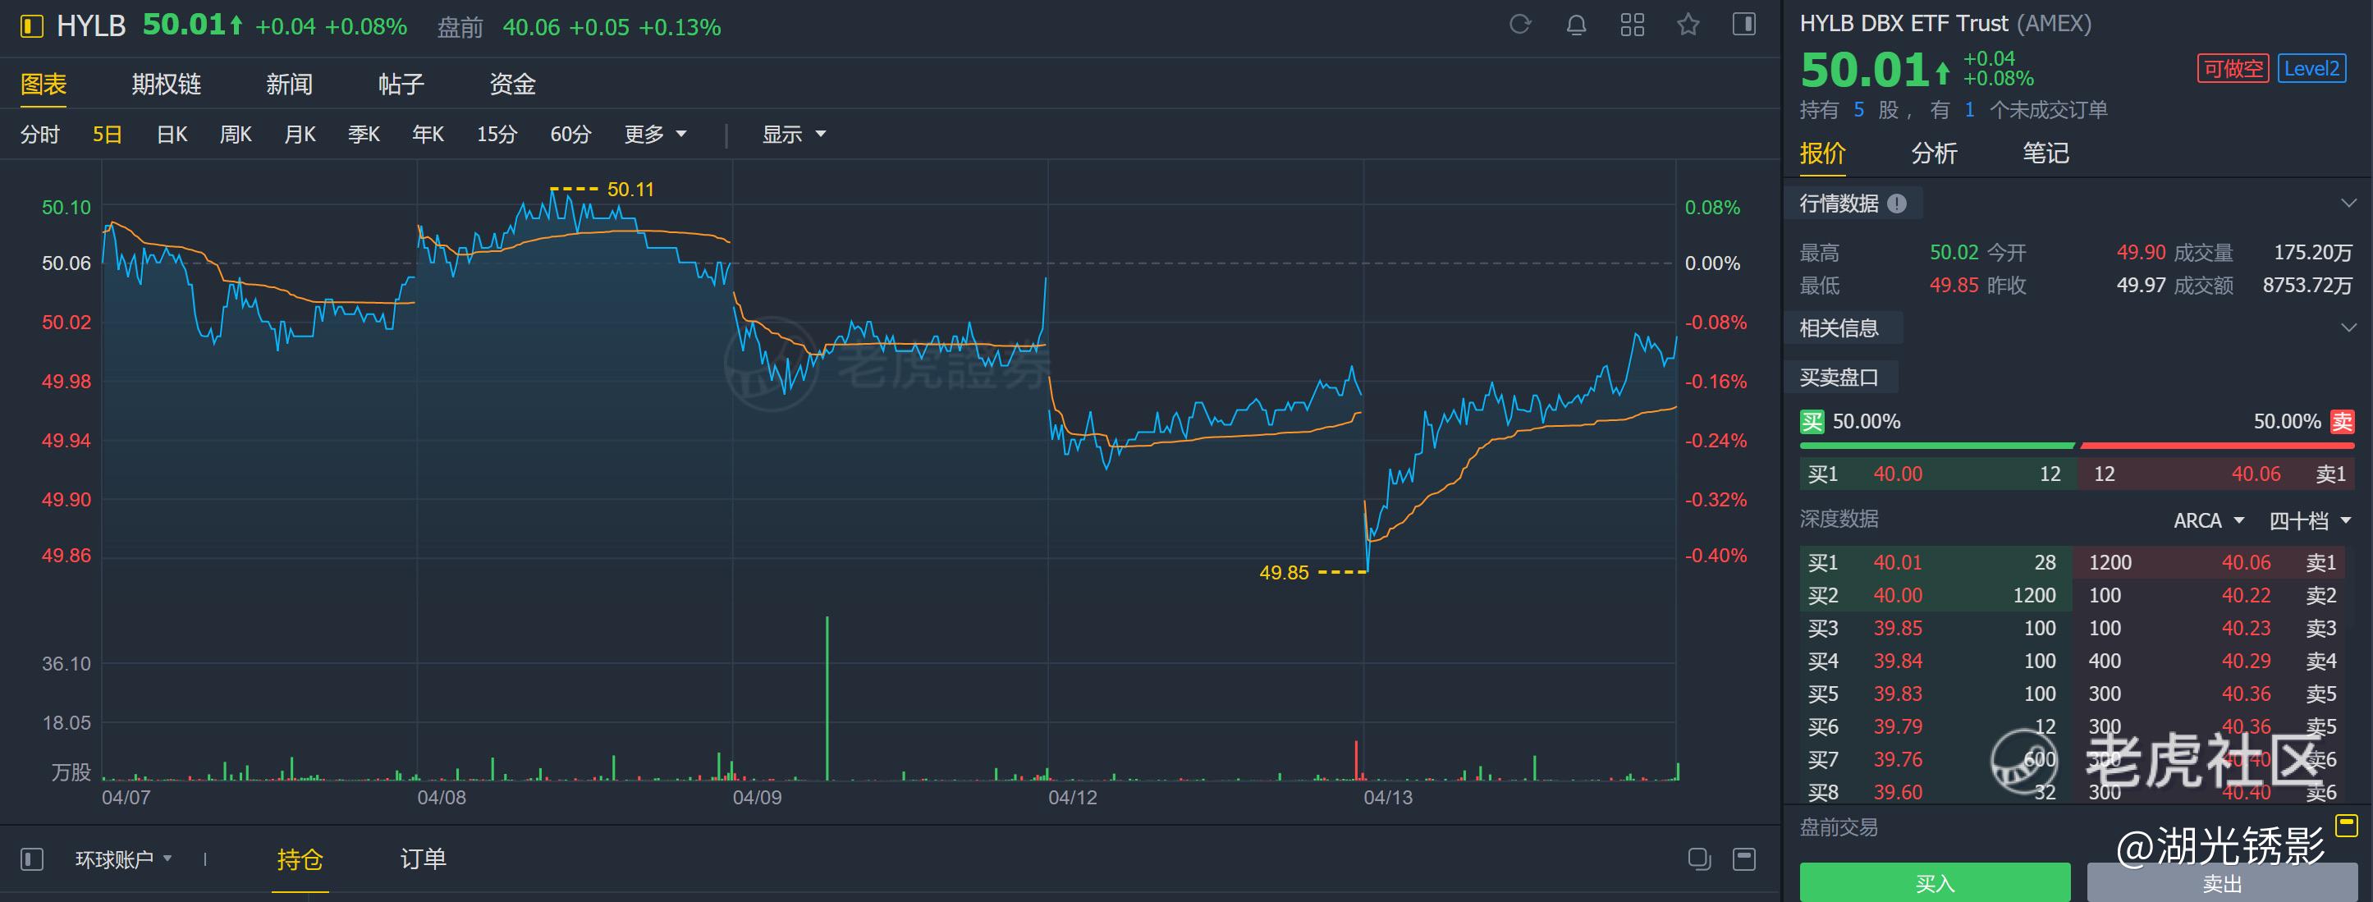The width and height of the screenshot is (2373, 902).
Task: Click the Level2 badge
Action: tap(2311, 69)
